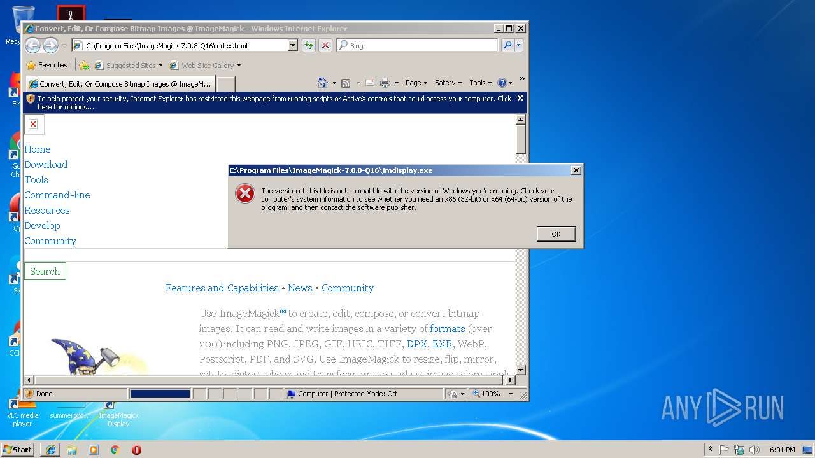Open the formats link
The width and height of the screenshot is (815, 458).
tap(448, 328)
